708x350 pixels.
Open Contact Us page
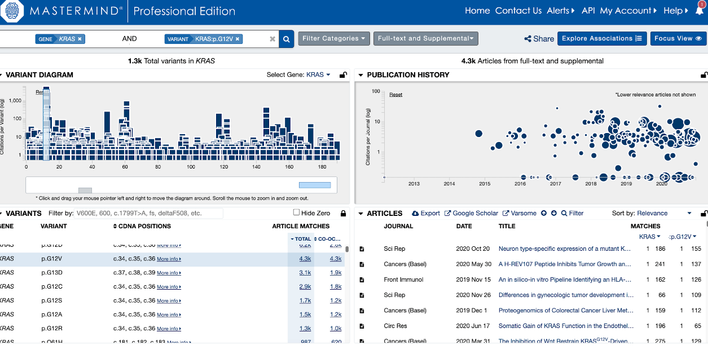point(518,11)
